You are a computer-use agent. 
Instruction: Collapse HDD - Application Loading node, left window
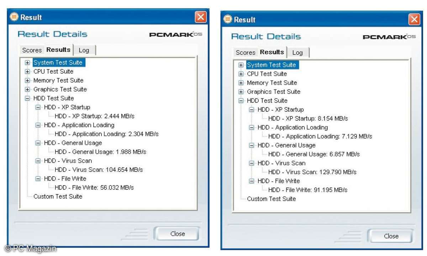[x=38, y=125]
